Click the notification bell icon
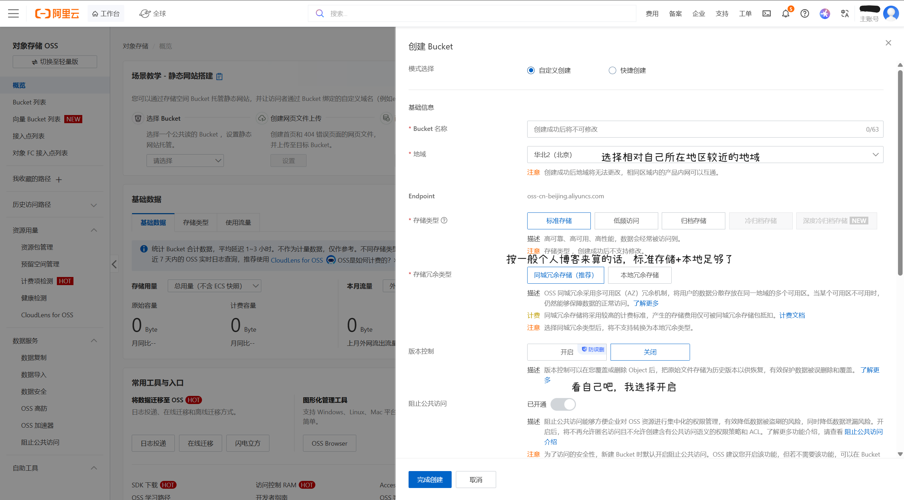This screenshot has width=904, height=500. point(785,13)
